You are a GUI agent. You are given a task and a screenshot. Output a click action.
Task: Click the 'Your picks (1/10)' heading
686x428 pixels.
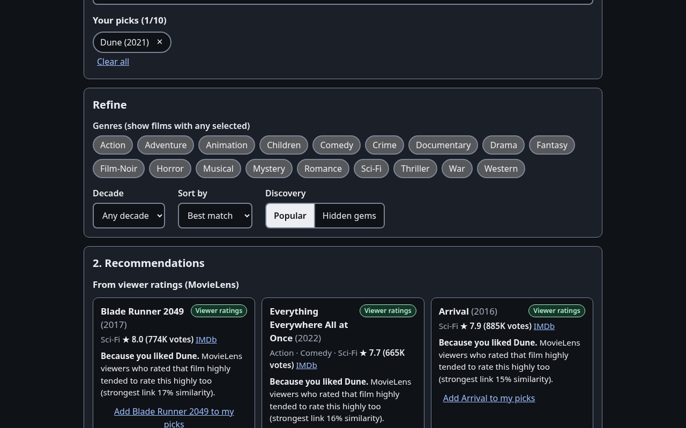click(x=130, y=20)
